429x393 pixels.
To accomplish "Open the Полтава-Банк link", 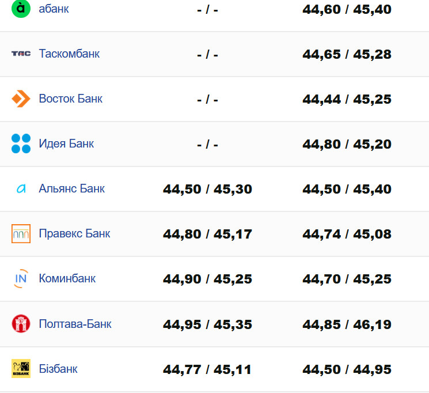I will tap(75, 323).
